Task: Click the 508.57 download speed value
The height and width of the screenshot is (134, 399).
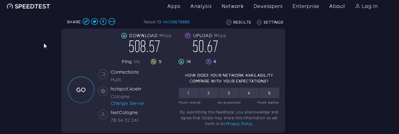Action: coord(144,47)
